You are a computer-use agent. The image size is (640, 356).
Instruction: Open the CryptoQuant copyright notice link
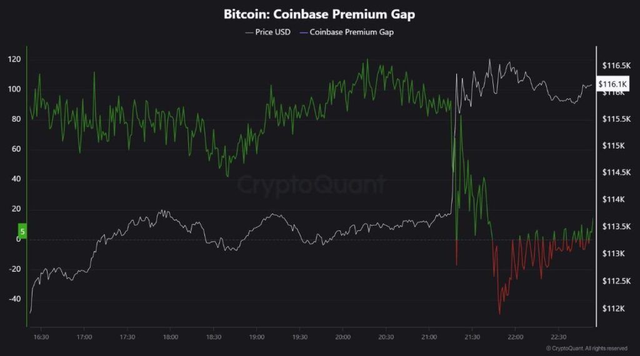pyautogui.click(x=586, y=348)
